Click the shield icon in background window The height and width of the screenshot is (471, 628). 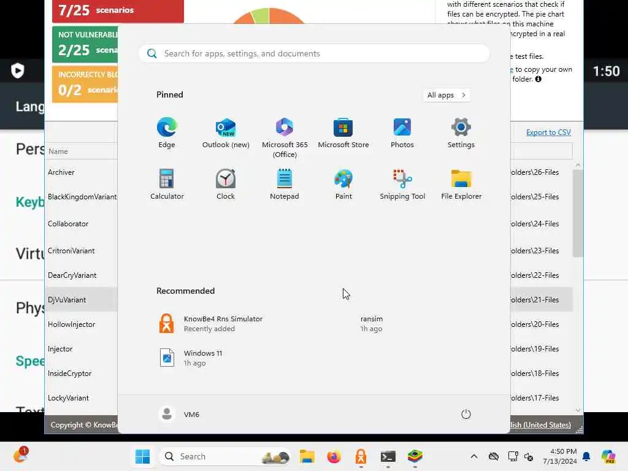coord(18,71)
